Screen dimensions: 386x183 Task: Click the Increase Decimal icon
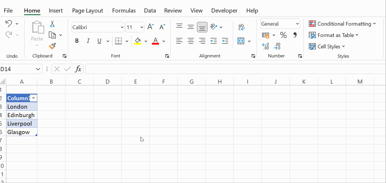[x=266, y=46]
